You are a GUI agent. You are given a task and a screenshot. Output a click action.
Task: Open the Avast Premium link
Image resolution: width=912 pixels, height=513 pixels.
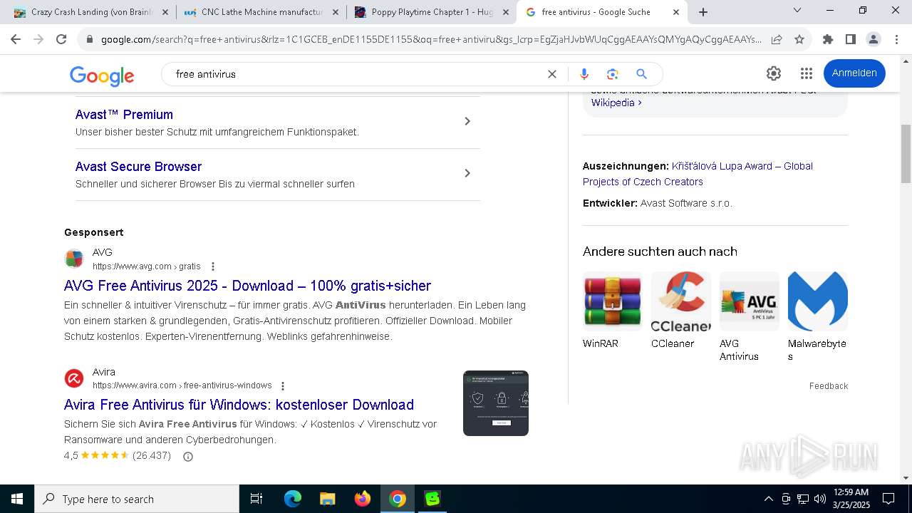pos(124,115)
